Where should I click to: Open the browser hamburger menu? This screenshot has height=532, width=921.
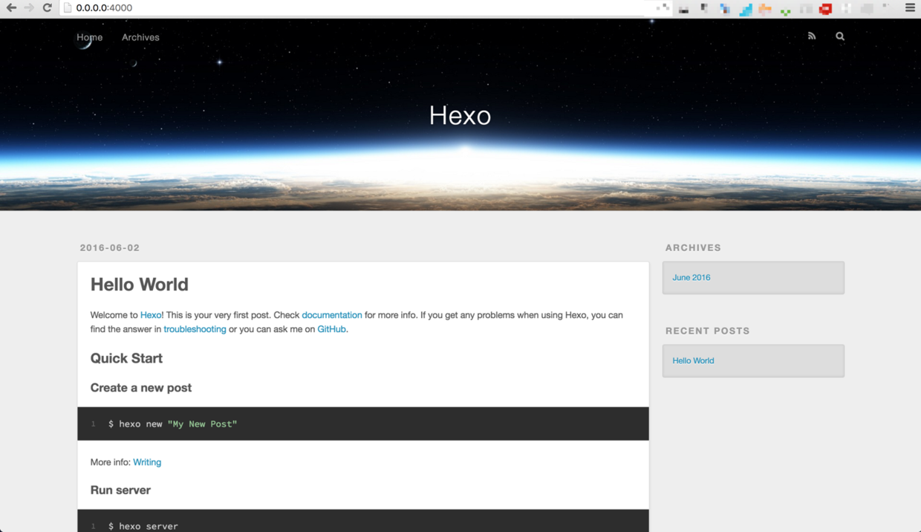910,8
